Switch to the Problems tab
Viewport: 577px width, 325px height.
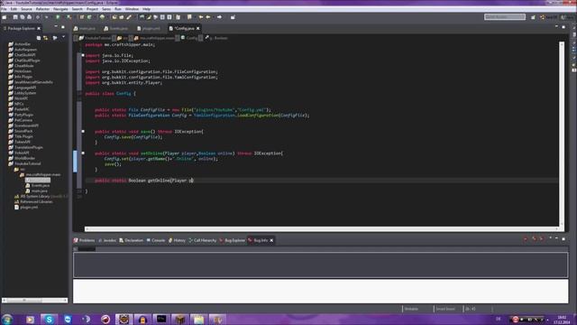[x=84, y=240]
